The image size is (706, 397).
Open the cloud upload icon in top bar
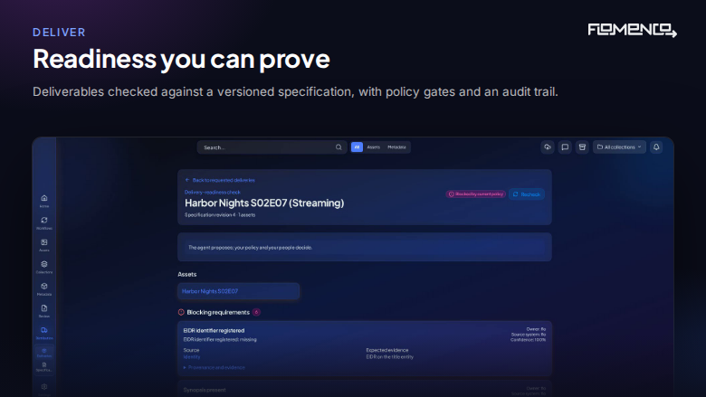tap(548, 147)
